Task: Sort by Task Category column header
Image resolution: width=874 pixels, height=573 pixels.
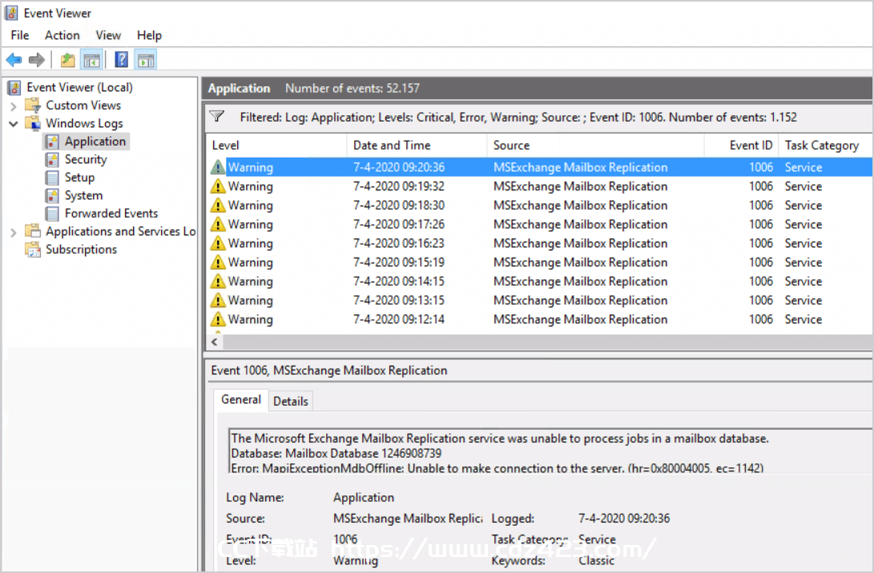Action: point(825,146)
